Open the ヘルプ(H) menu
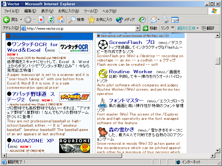Image resolution: width=222 pixels, height=166 pixels. point(109,11)
